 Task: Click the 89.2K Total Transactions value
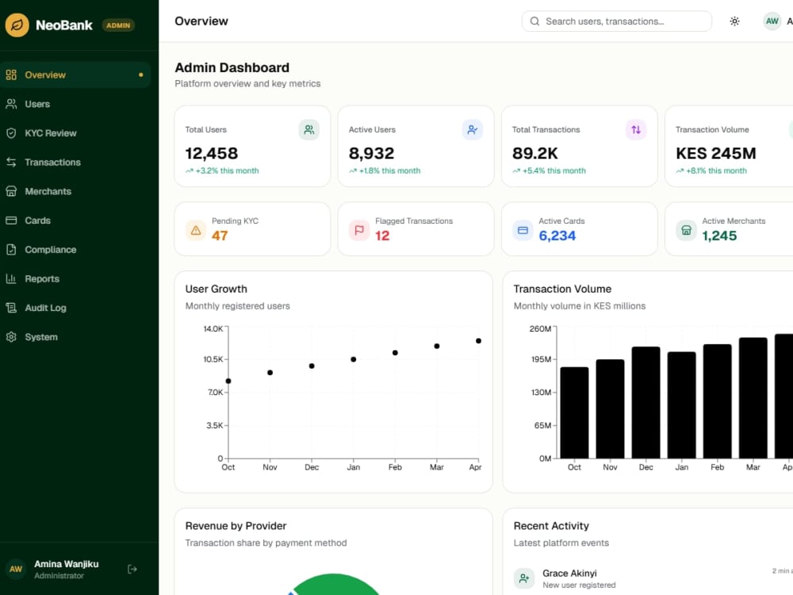pyautogui.click(x=535, y=153)
